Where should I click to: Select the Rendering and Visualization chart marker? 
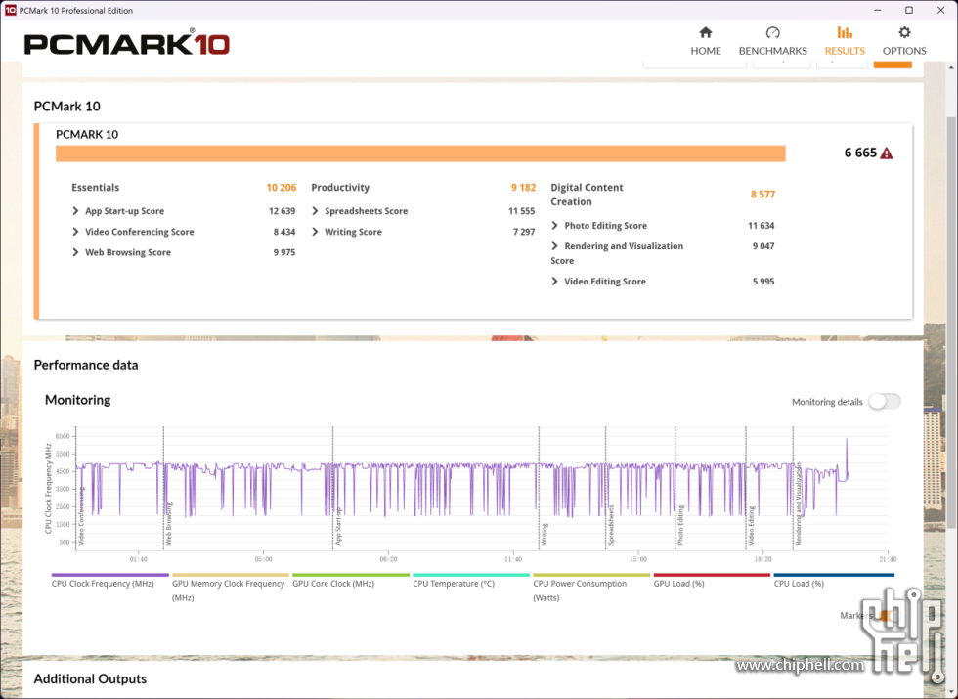point(798,503)
